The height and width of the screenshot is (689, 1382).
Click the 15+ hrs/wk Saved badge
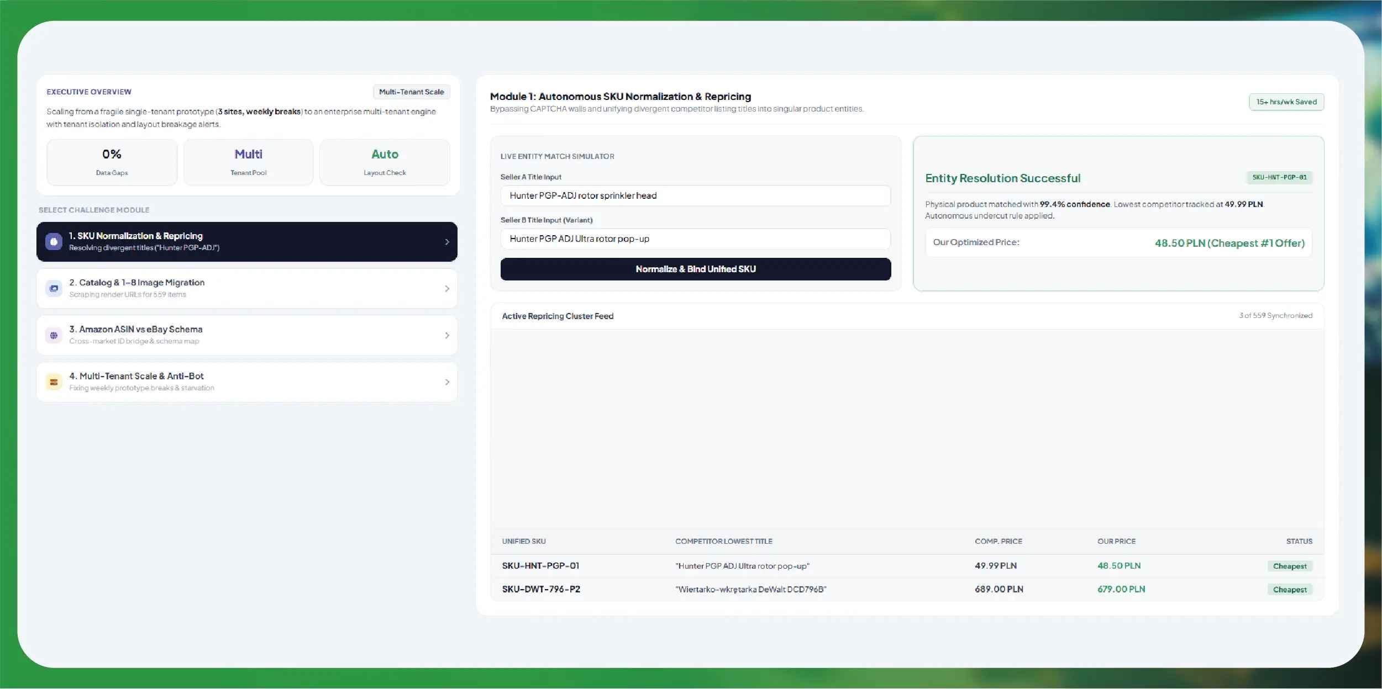coord(1286,102)
